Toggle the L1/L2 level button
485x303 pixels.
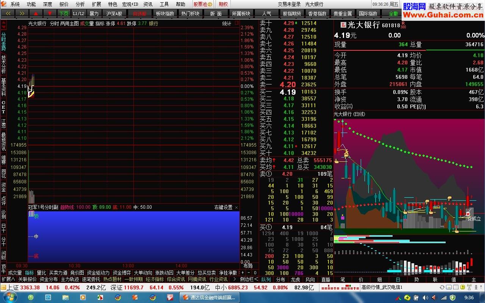78,13
